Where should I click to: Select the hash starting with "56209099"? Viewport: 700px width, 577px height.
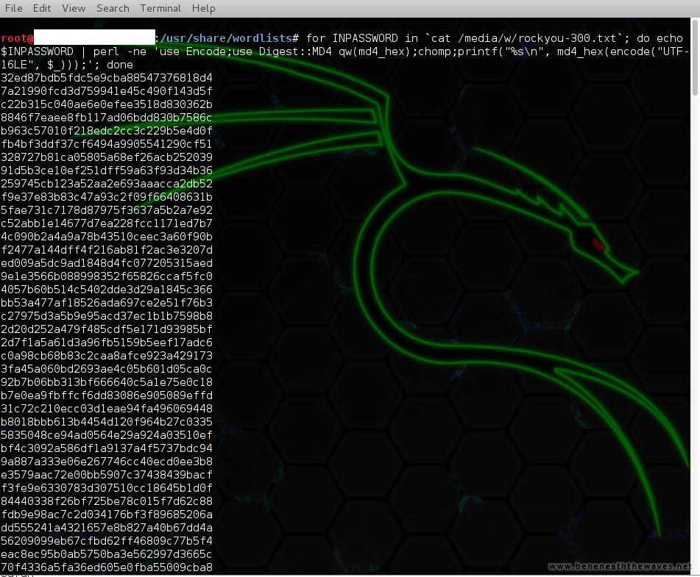[107, 541]
